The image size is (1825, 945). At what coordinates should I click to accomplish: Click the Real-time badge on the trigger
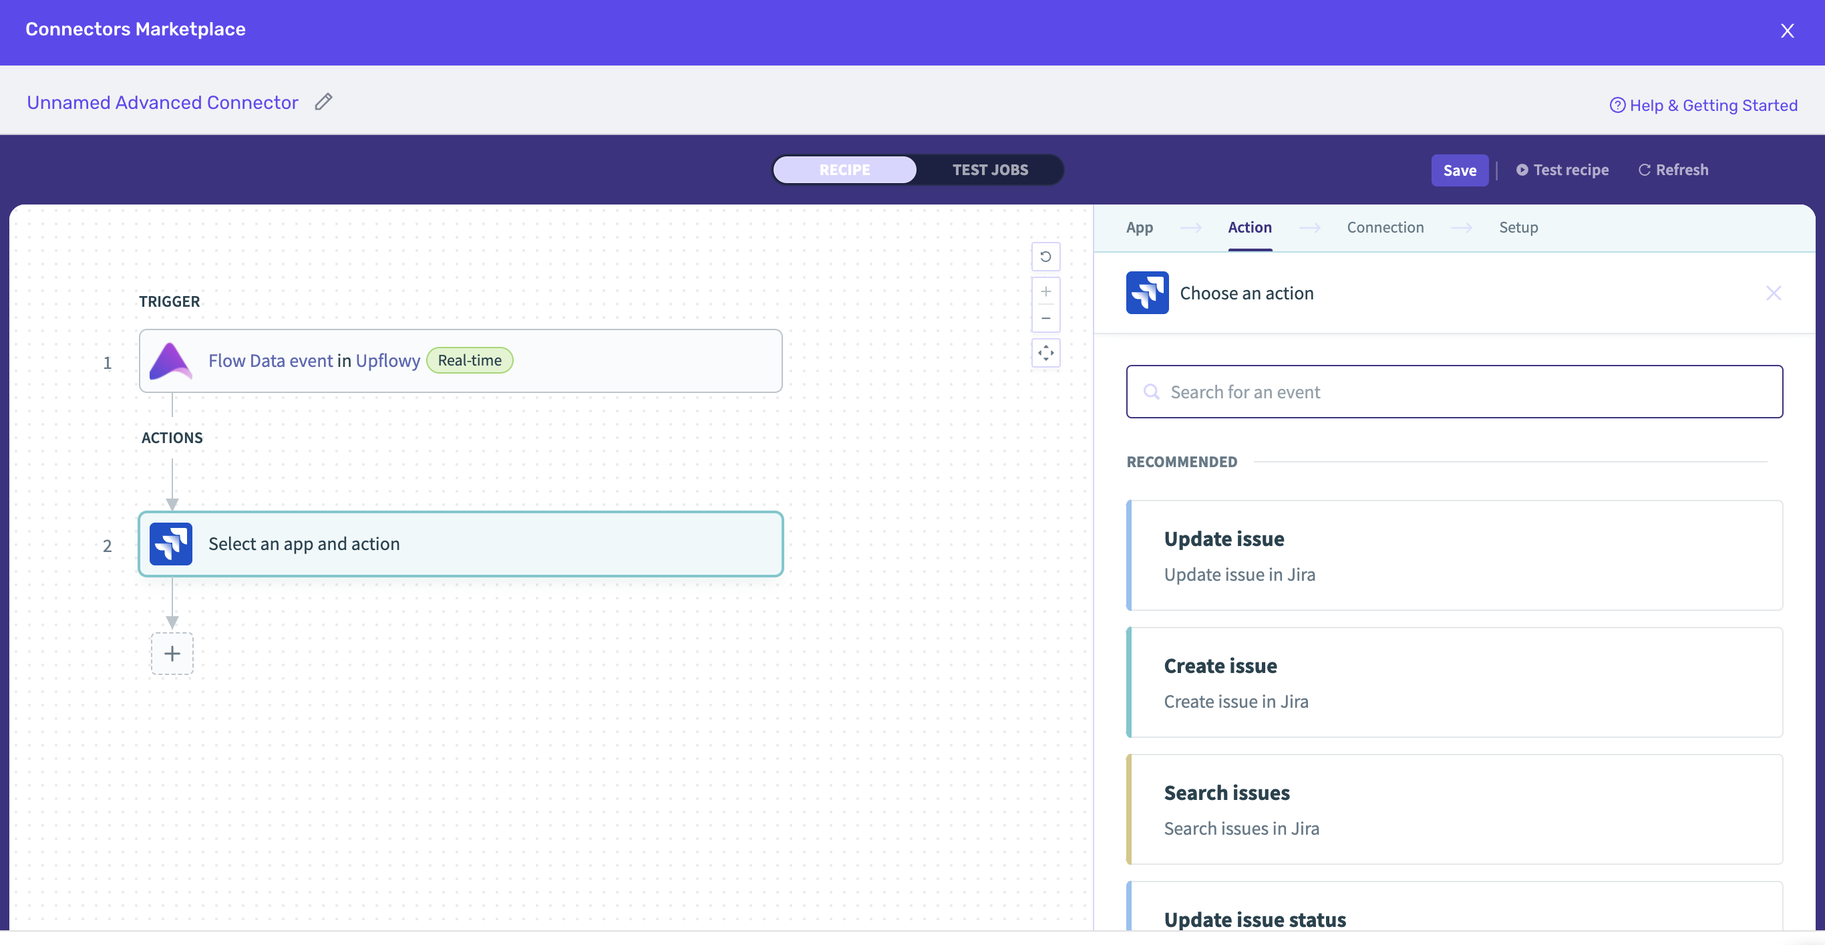[469, 360]
